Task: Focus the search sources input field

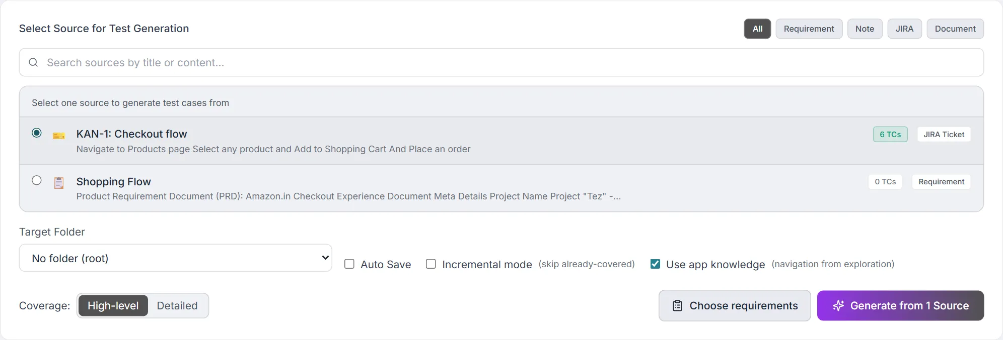Action: (502, 62)
